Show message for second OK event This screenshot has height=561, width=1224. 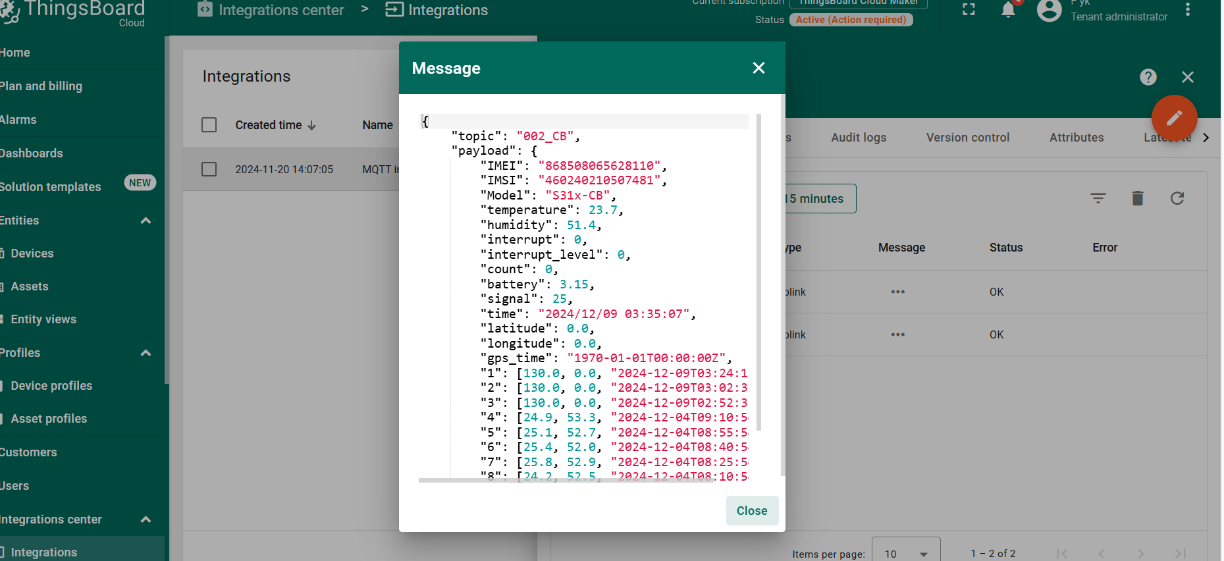click(x=898, y=334)
